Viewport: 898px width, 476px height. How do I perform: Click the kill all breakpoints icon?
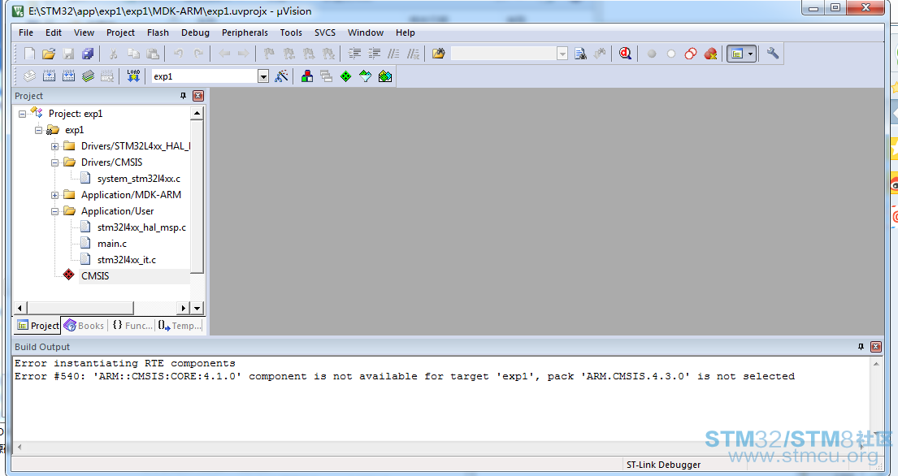point(710,54)
